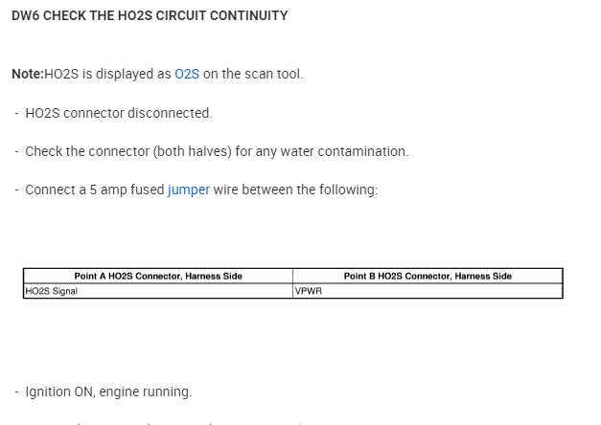
Task: Click the blue jumper link
Action: 188,190
